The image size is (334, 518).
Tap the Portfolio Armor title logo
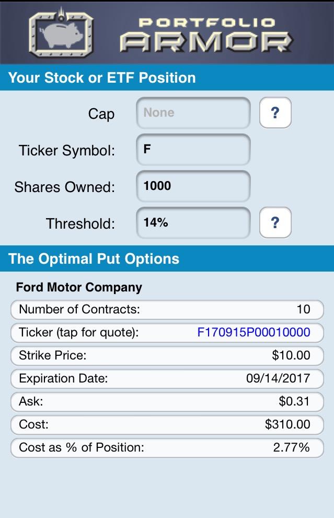206,35
